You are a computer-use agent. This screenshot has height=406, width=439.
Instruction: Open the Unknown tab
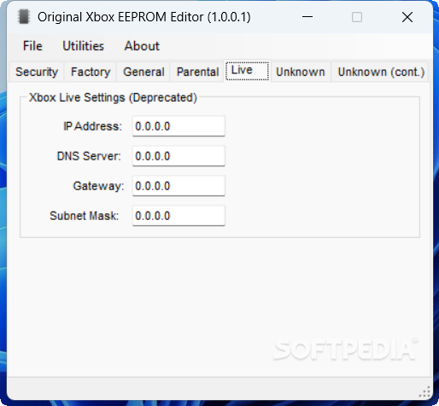point(301,72)
